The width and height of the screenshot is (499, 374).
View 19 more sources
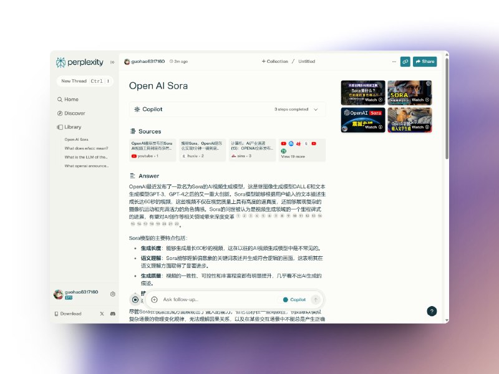(303, 150)
